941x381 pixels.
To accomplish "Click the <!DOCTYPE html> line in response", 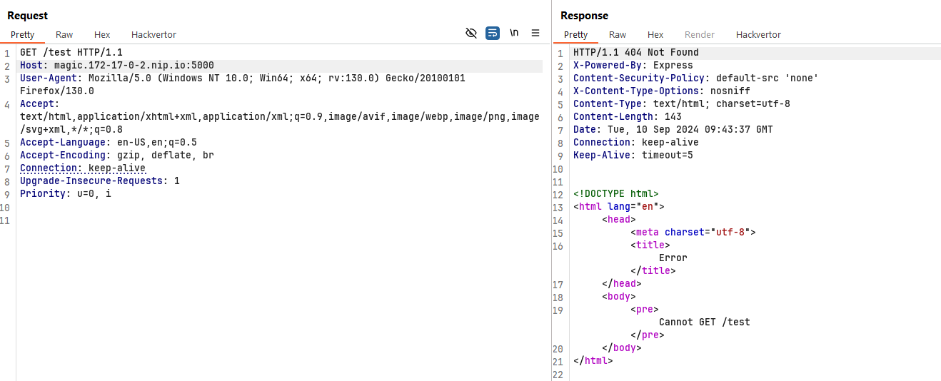I will point(616,193).
